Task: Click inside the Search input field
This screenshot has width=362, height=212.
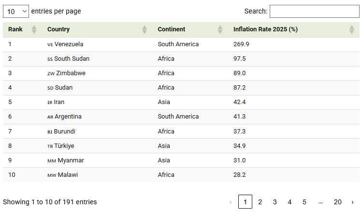Action: point(314,11)
